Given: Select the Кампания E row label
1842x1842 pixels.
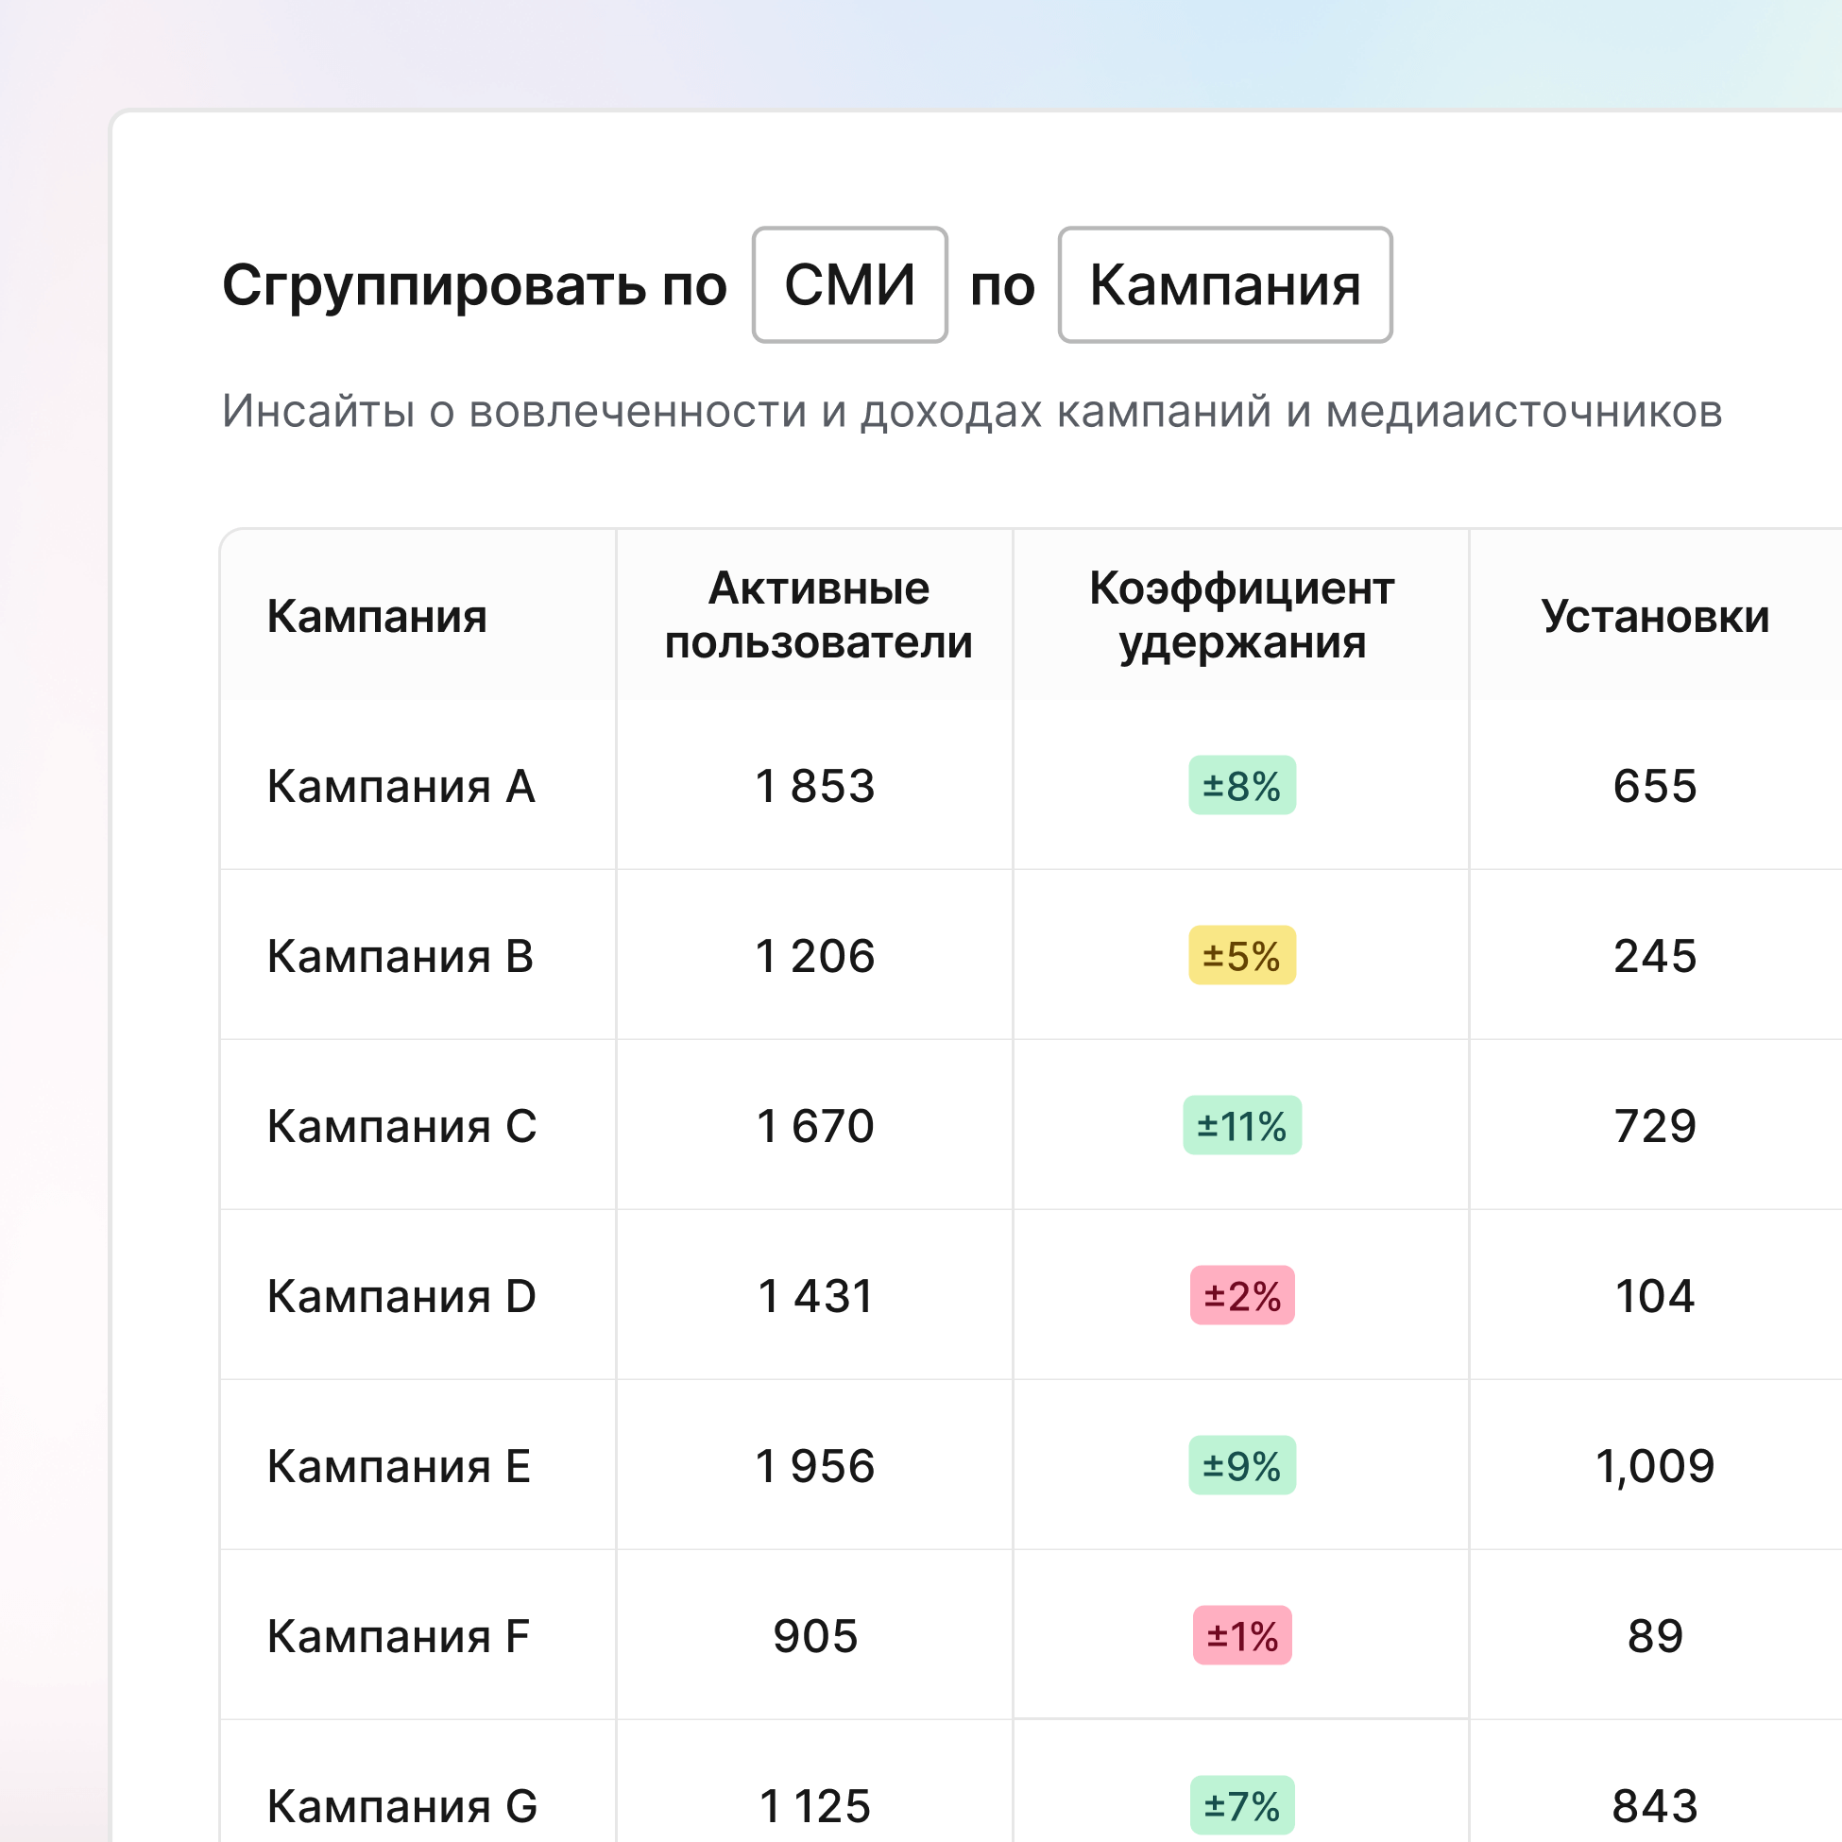Looking at the screenshot, I should (x=399, y=1466).
